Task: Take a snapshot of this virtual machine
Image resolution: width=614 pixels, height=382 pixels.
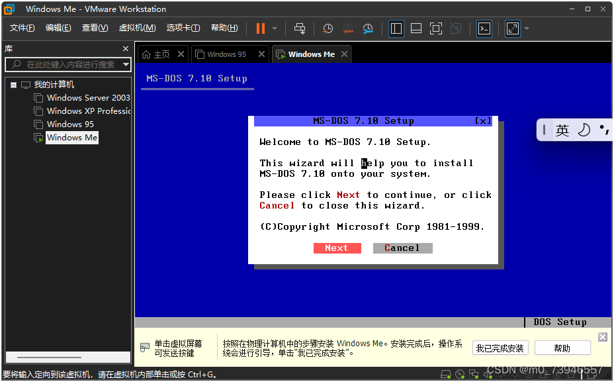Action: [x=328, y=28]
